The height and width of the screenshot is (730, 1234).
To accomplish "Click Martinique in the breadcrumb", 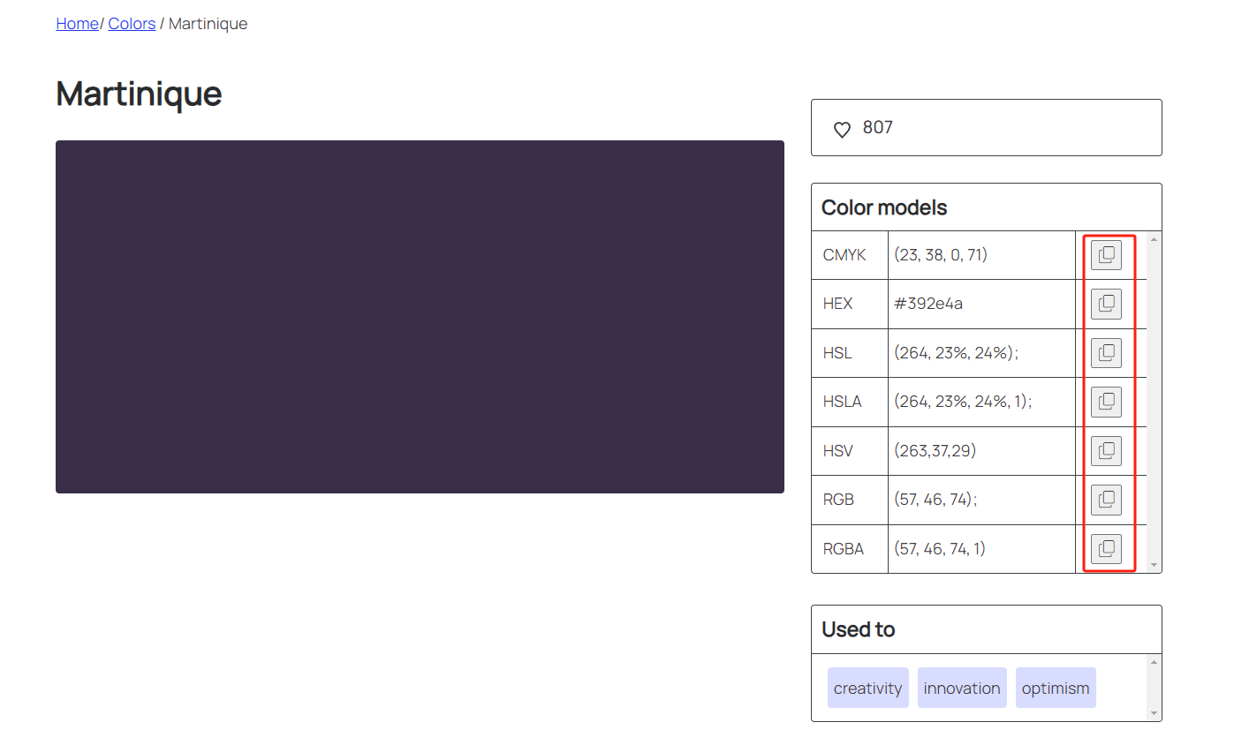I will coord(208,24).
